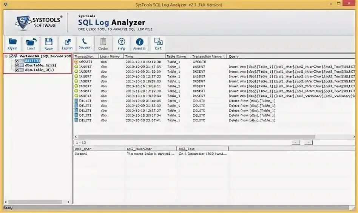Sort by the Transaction column header
Viewport: 358px width, 213px height.
coord(86,56)
